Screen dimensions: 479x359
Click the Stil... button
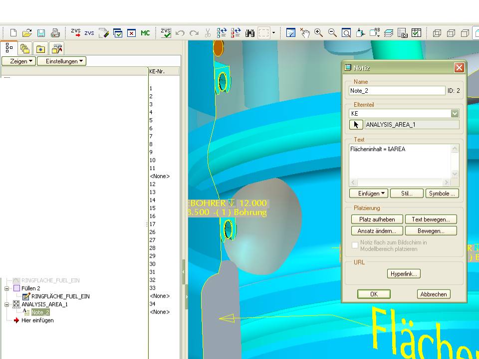407,193
